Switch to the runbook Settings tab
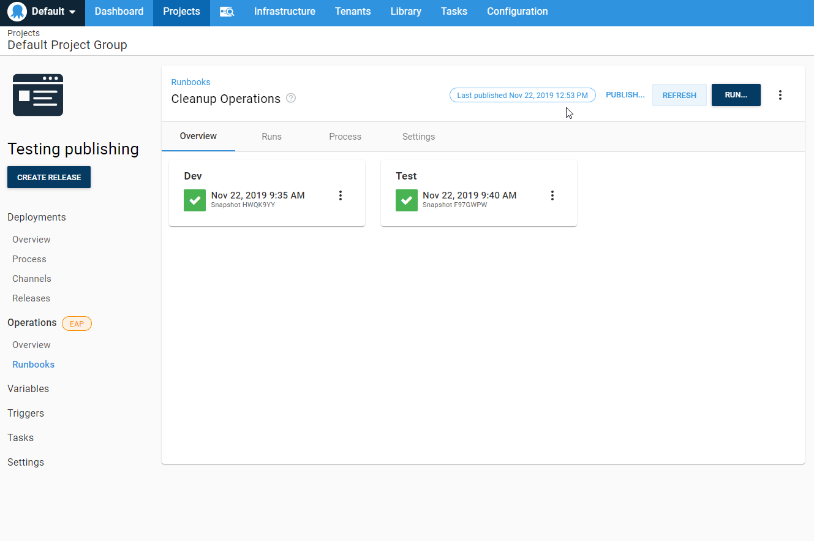 point(418,137)
